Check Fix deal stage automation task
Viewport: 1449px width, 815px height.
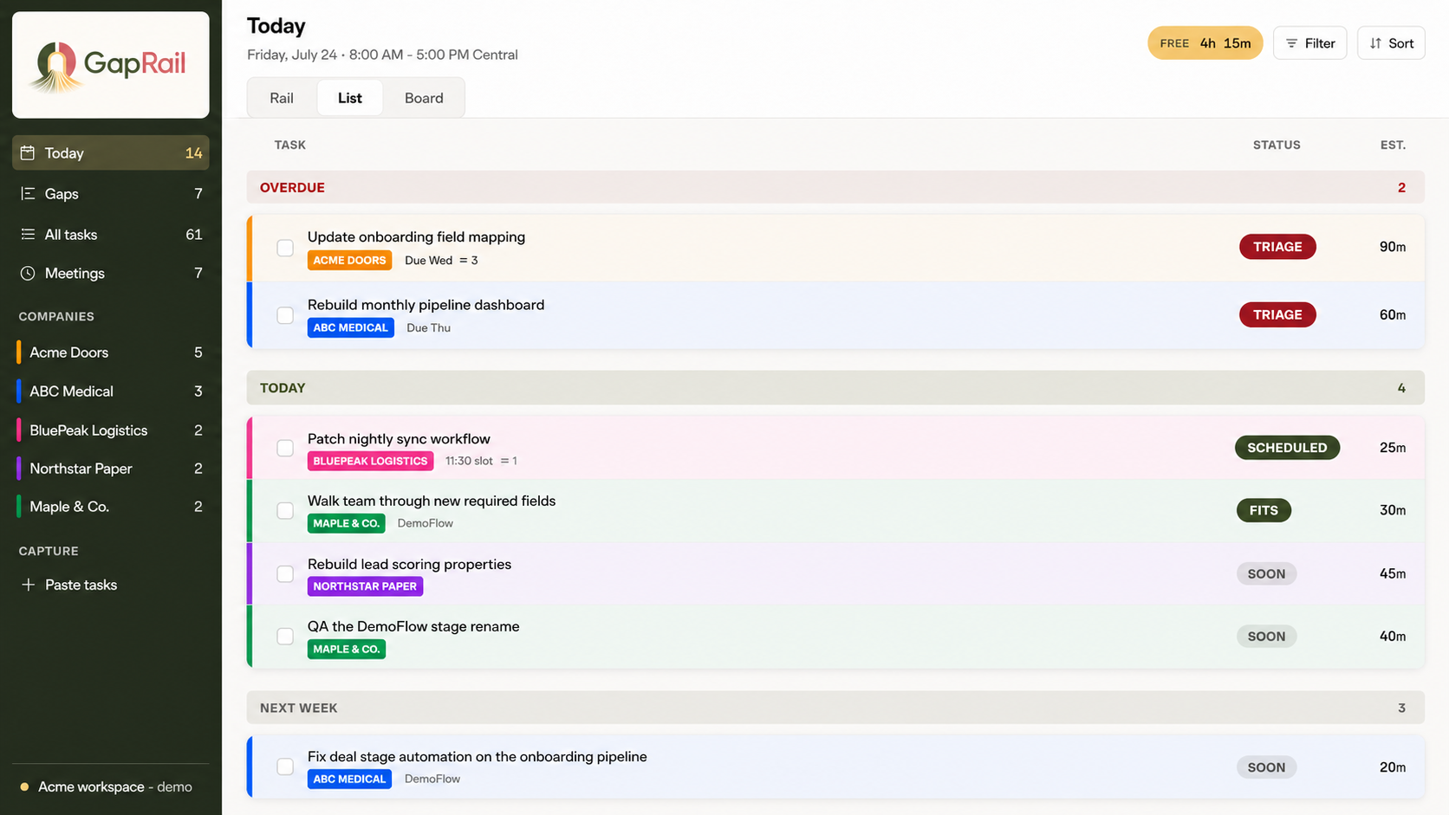click(285, 766)
